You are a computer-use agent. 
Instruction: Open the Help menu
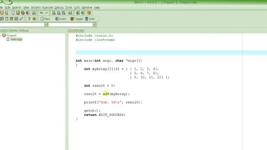point(97,7)
